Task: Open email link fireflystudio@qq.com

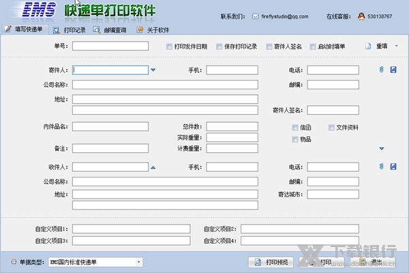Action: tap(285, 16)
